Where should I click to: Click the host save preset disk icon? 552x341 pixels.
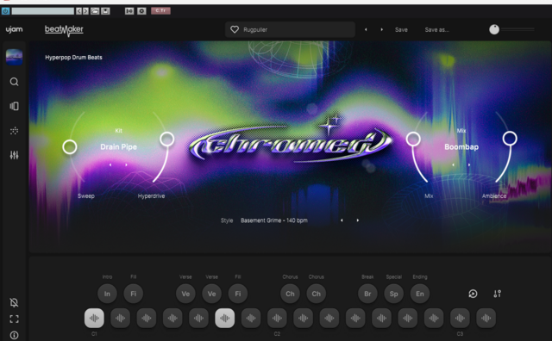(105, 11)
